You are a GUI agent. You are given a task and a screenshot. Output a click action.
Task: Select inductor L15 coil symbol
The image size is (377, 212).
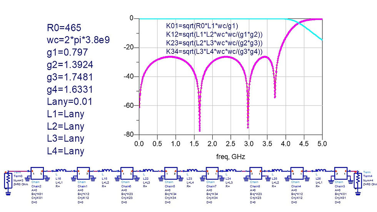[x=107, y=170]
